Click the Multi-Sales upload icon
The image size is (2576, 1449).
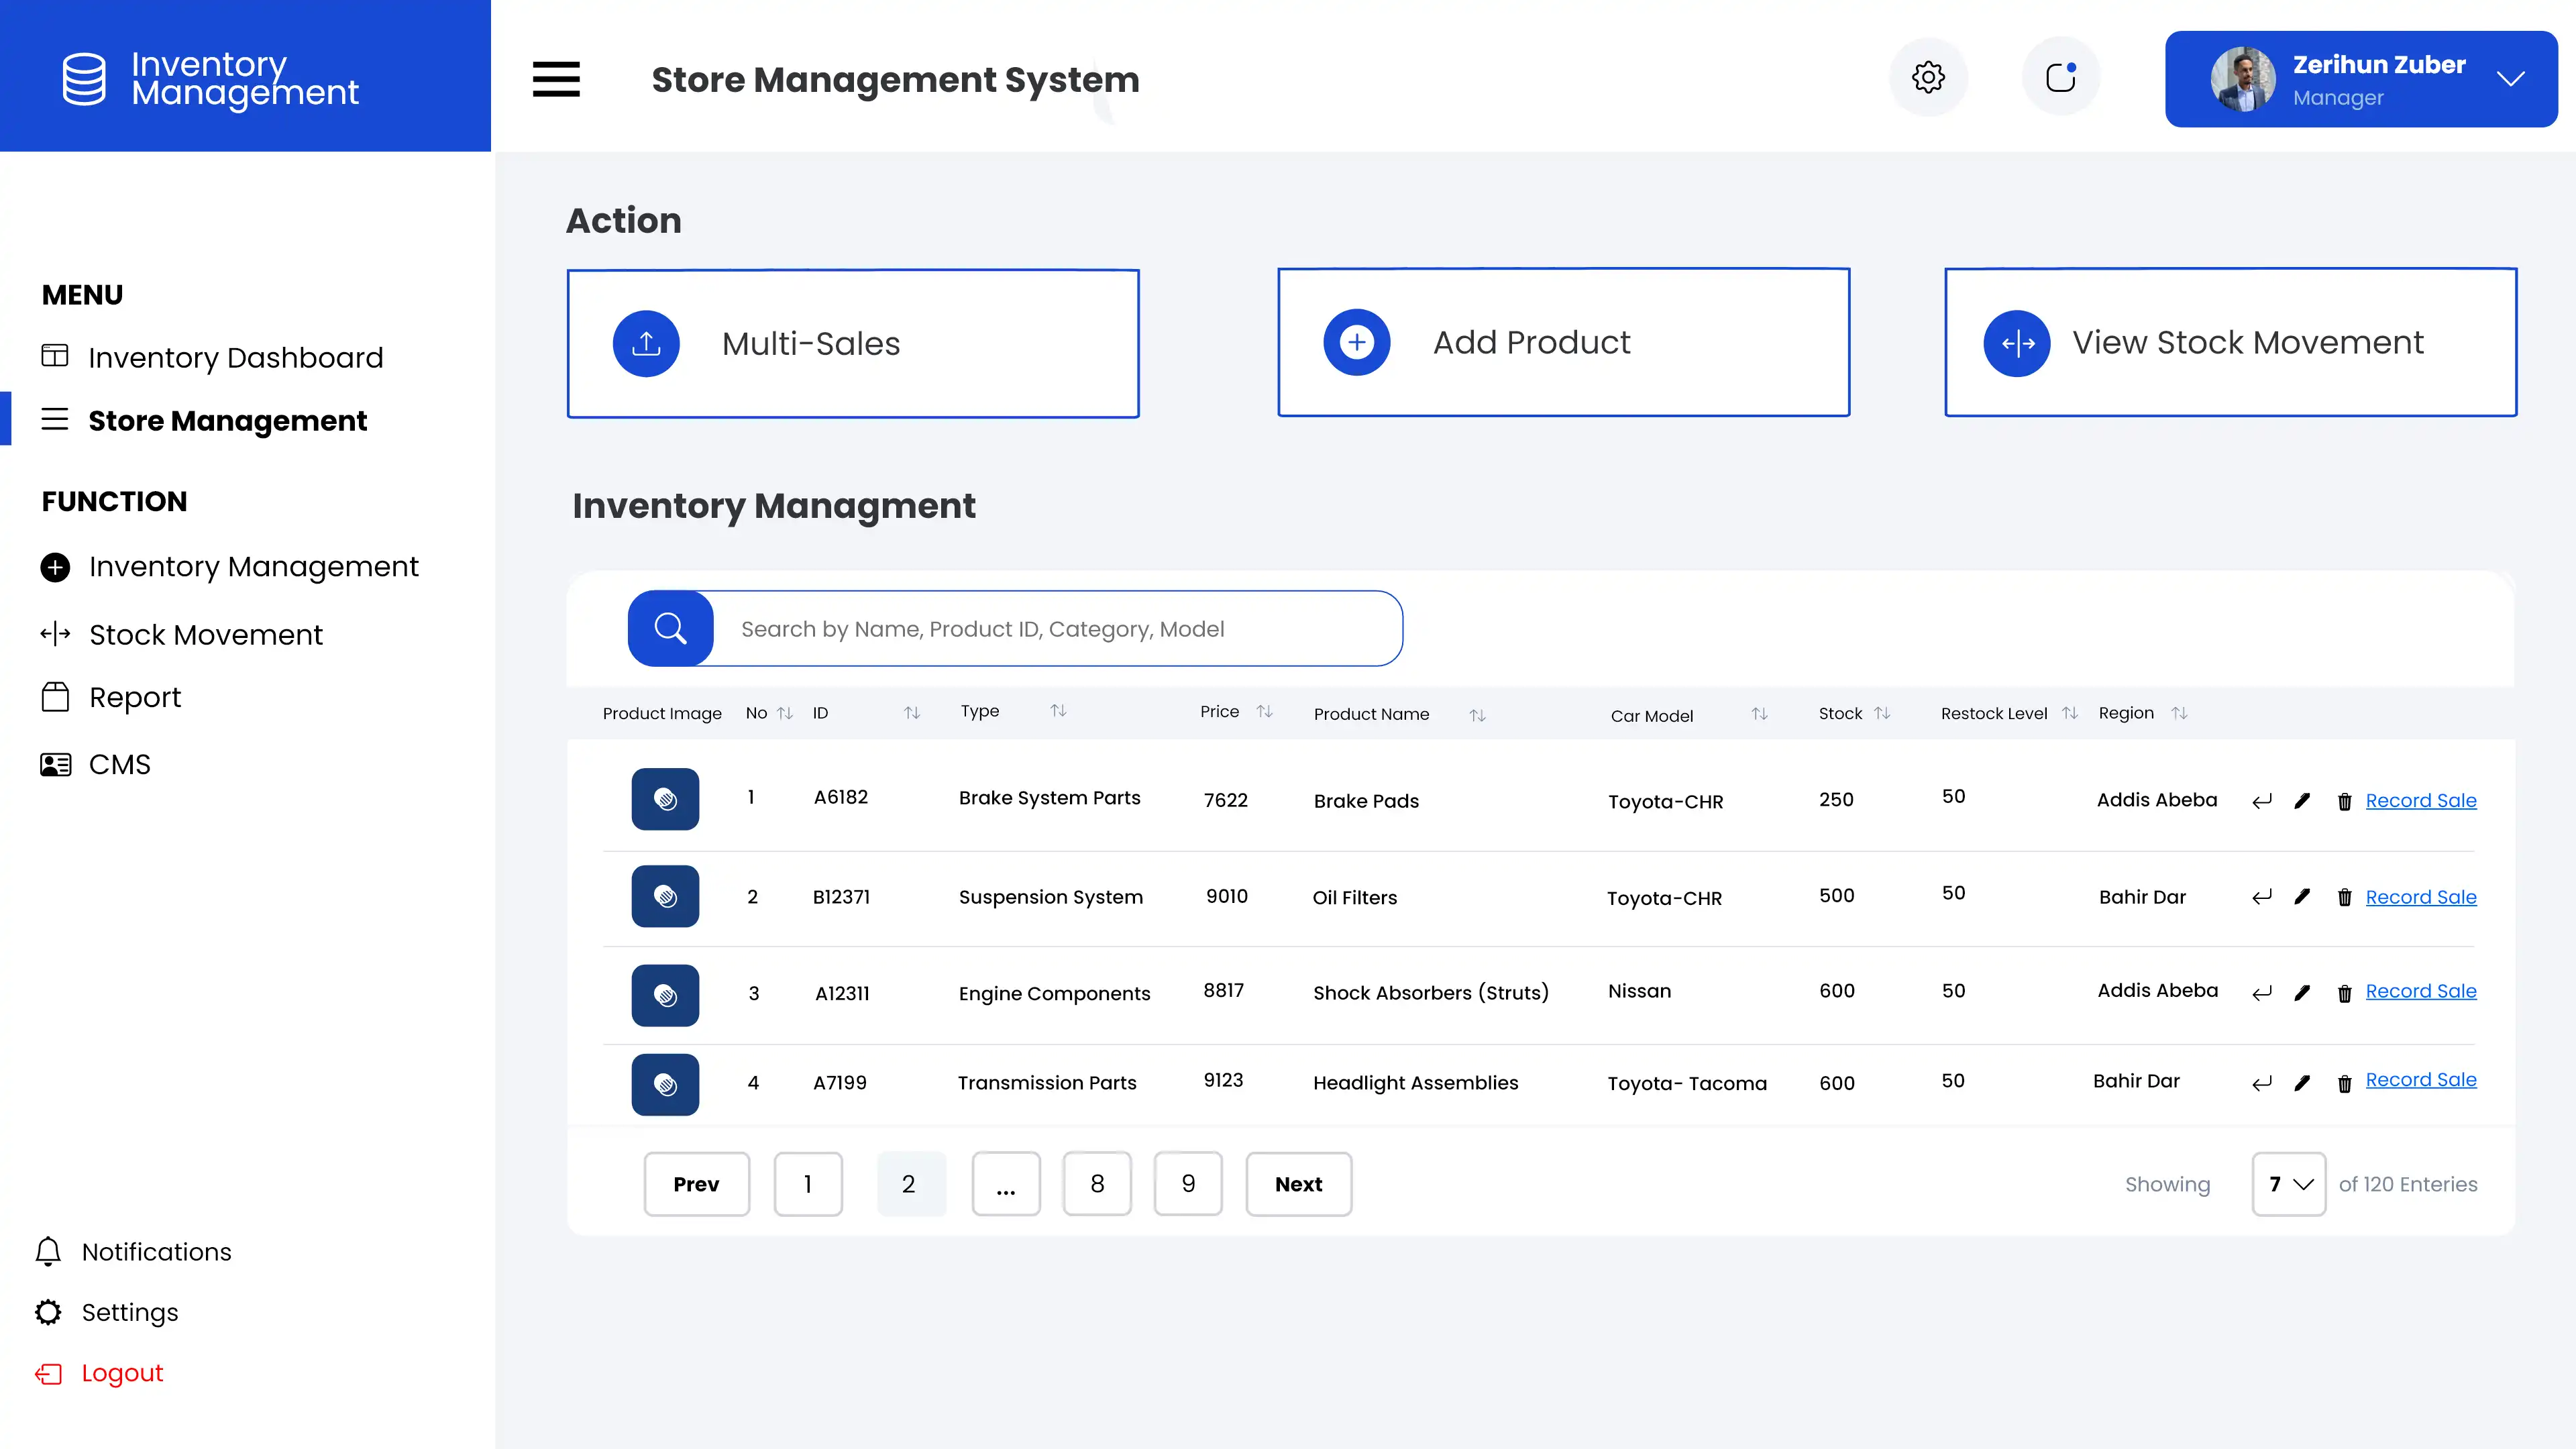646,343
